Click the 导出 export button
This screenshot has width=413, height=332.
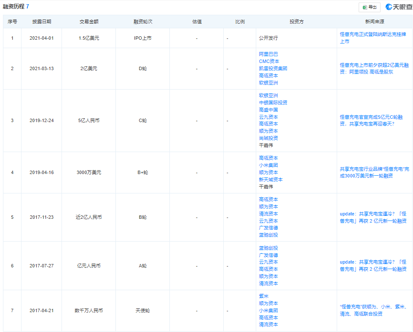[370, 7]
